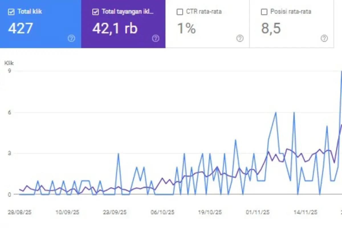Open help icon on Total tayangan card
This screenshot has height=228, width=342.
click(x=156, y=38)
